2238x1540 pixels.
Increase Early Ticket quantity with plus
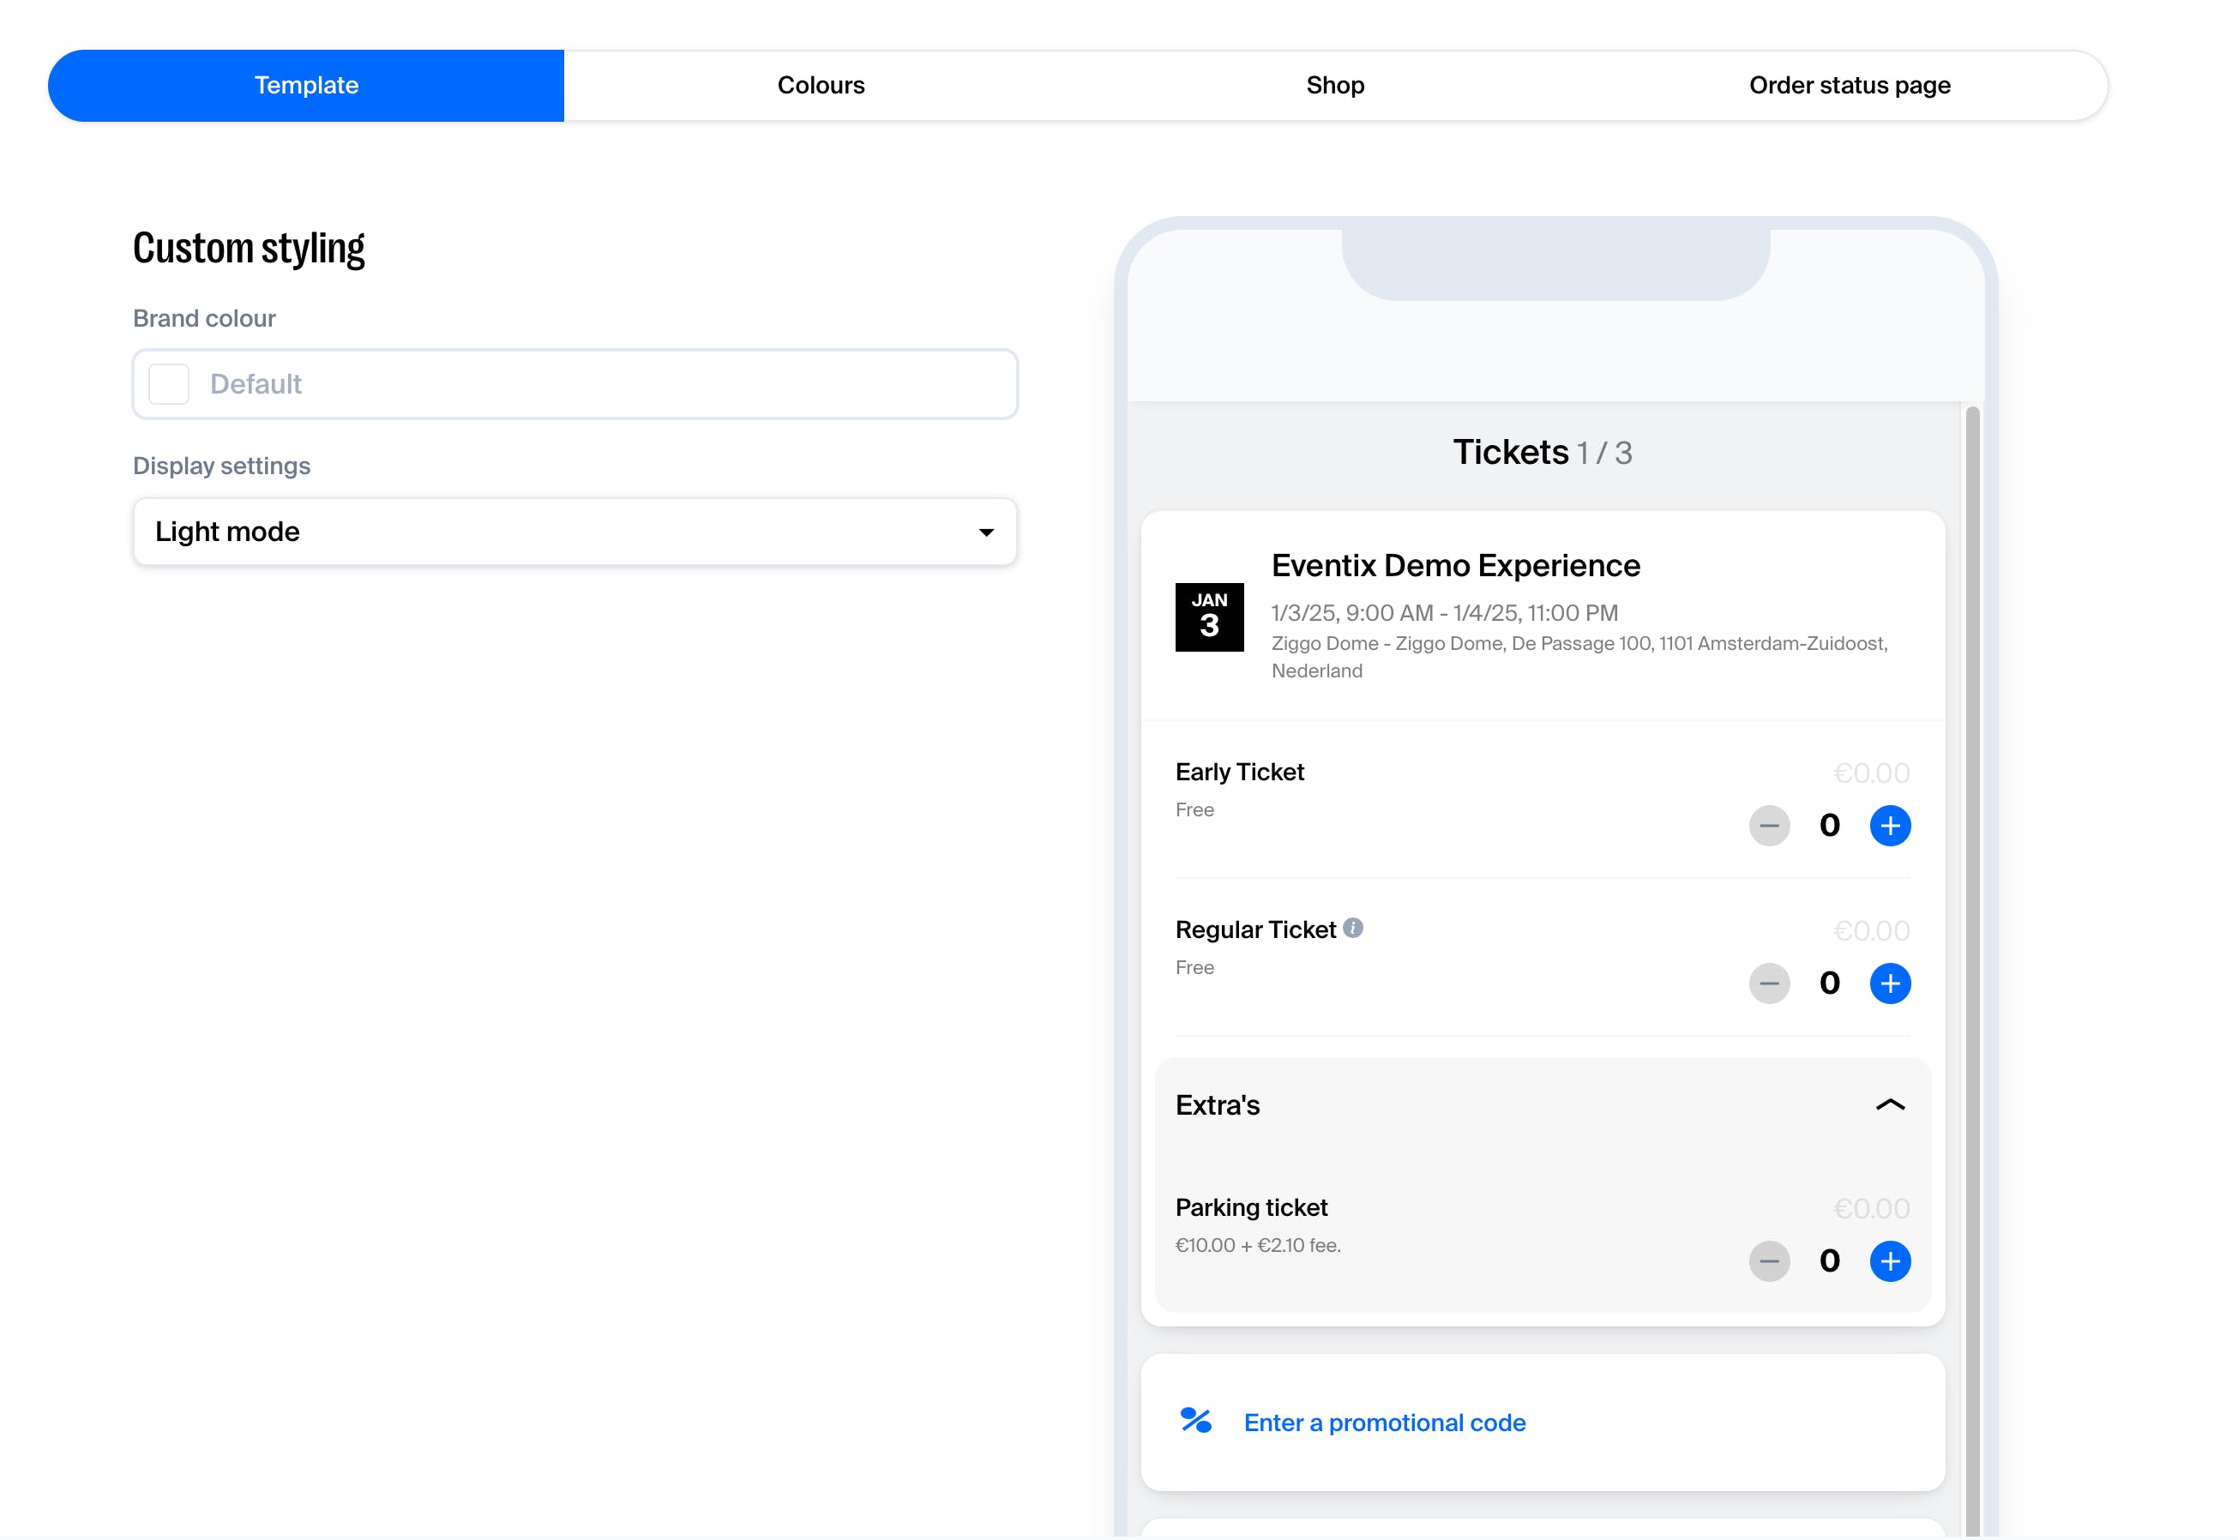(1889, 825)
